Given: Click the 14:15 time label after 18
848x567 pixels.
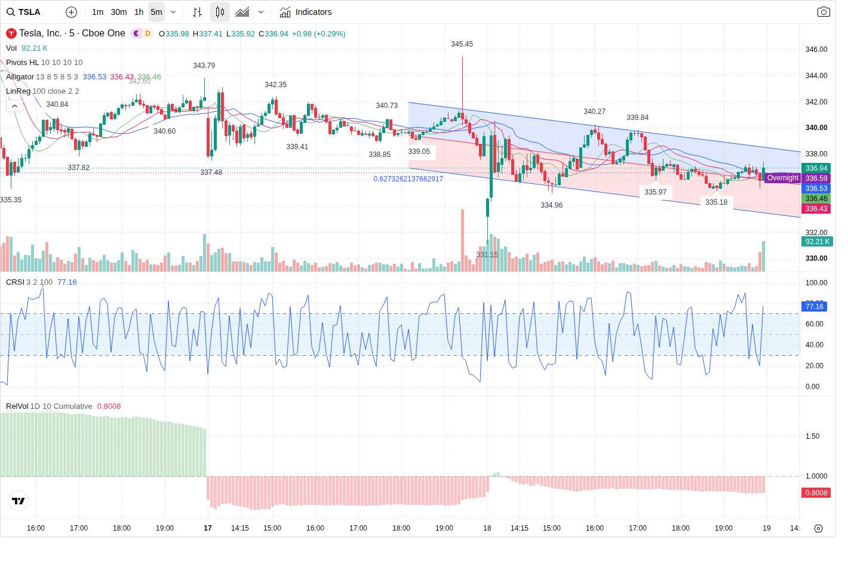Looking at the screenshot, I should tap(520, 528).
